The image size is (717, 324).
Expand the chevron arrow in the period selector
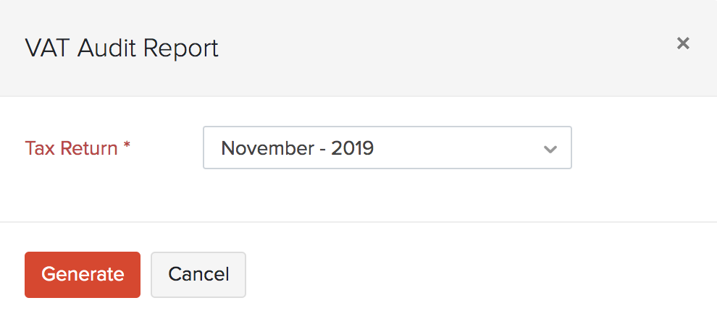point(550,149)
